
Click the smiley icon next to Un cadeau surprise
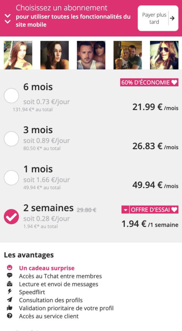coord(9,268)
